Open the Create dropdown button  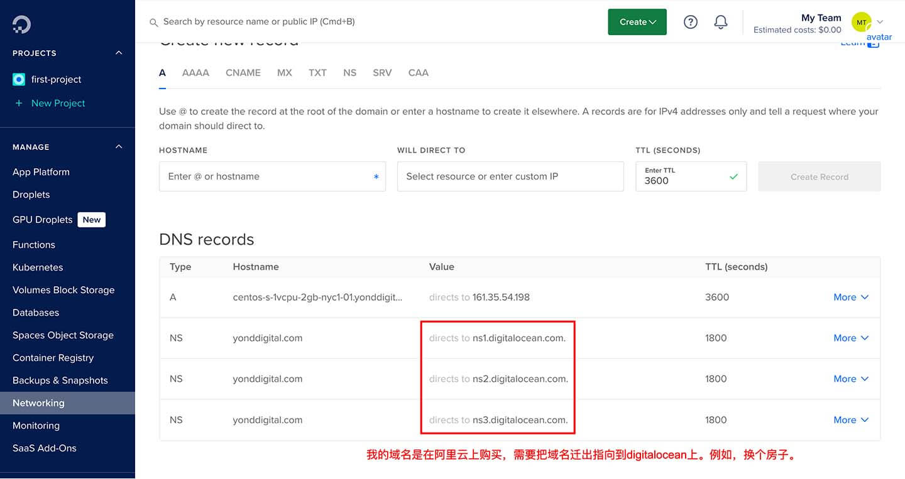(637, 22)
